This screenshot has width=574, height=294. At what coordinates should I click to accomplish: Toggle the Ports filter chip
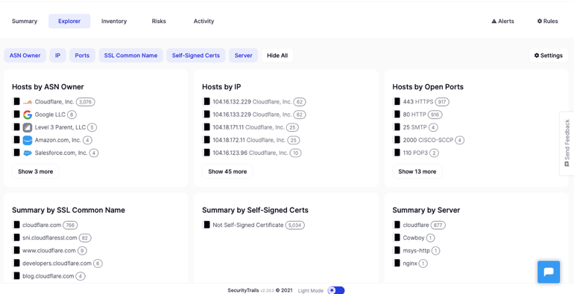(82, 56)
